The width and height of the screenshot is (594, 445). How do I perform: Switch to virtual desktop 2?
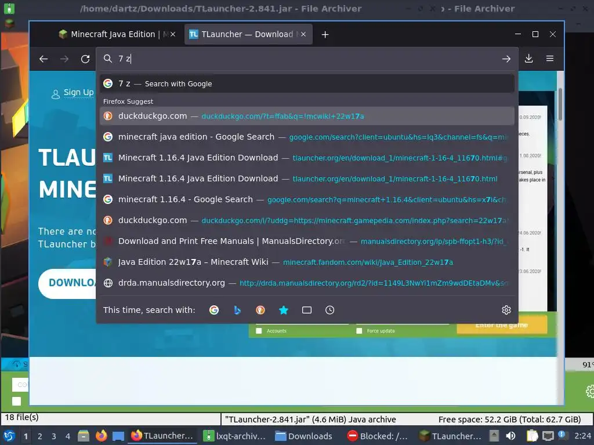tap(40, 436)
